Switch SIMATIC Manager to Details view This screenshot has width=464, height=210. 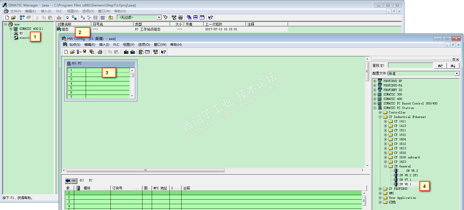[103, 17]
